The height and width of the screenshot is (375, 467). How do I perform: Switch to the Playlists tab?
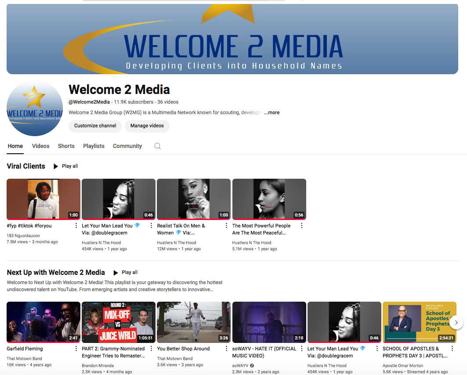[x=94, y=146]
